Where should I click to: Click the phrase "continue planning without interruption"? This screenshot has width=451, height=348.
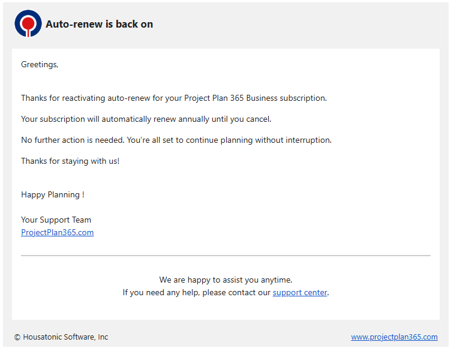tap(258, 140)
